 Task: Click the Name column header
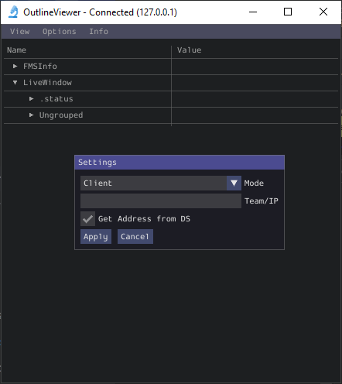click(16, 50)
